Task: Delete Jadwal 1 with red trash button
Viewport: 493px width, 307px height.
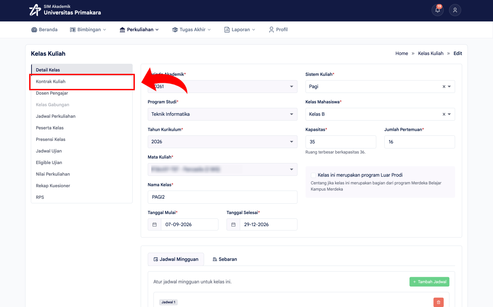Action: click(x=438, y=302)
